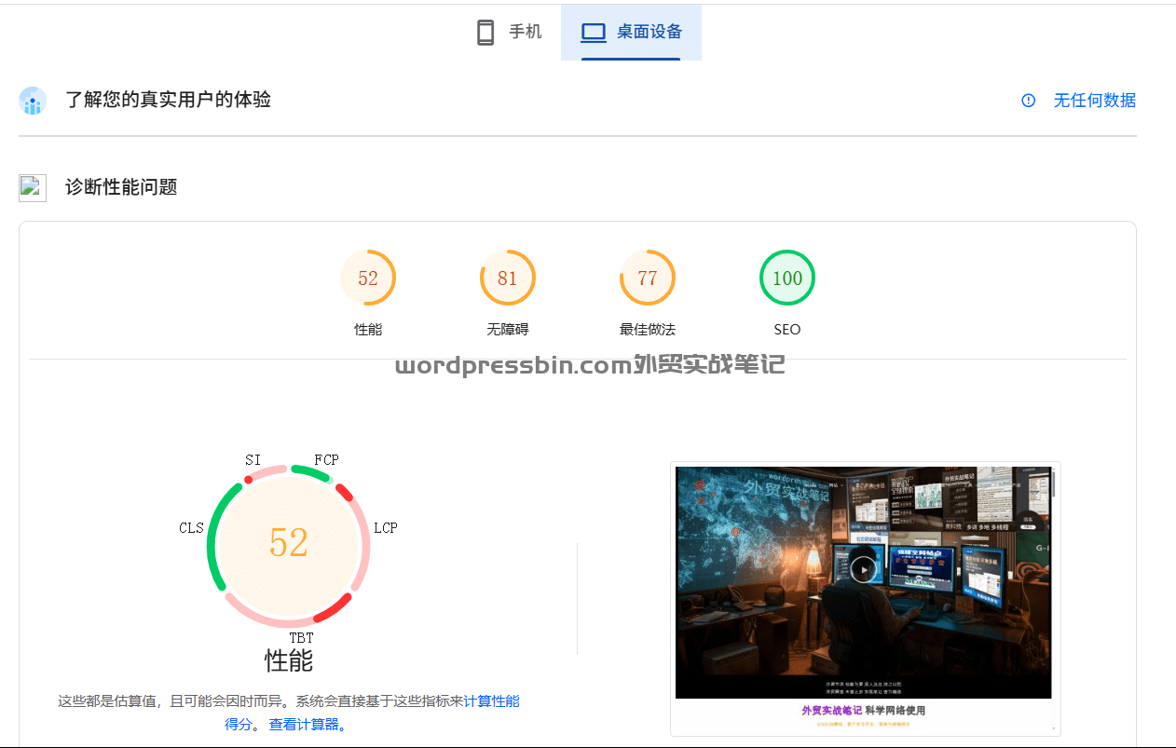
Task: Click the SI label on the gauge
Action: point(253,460)
